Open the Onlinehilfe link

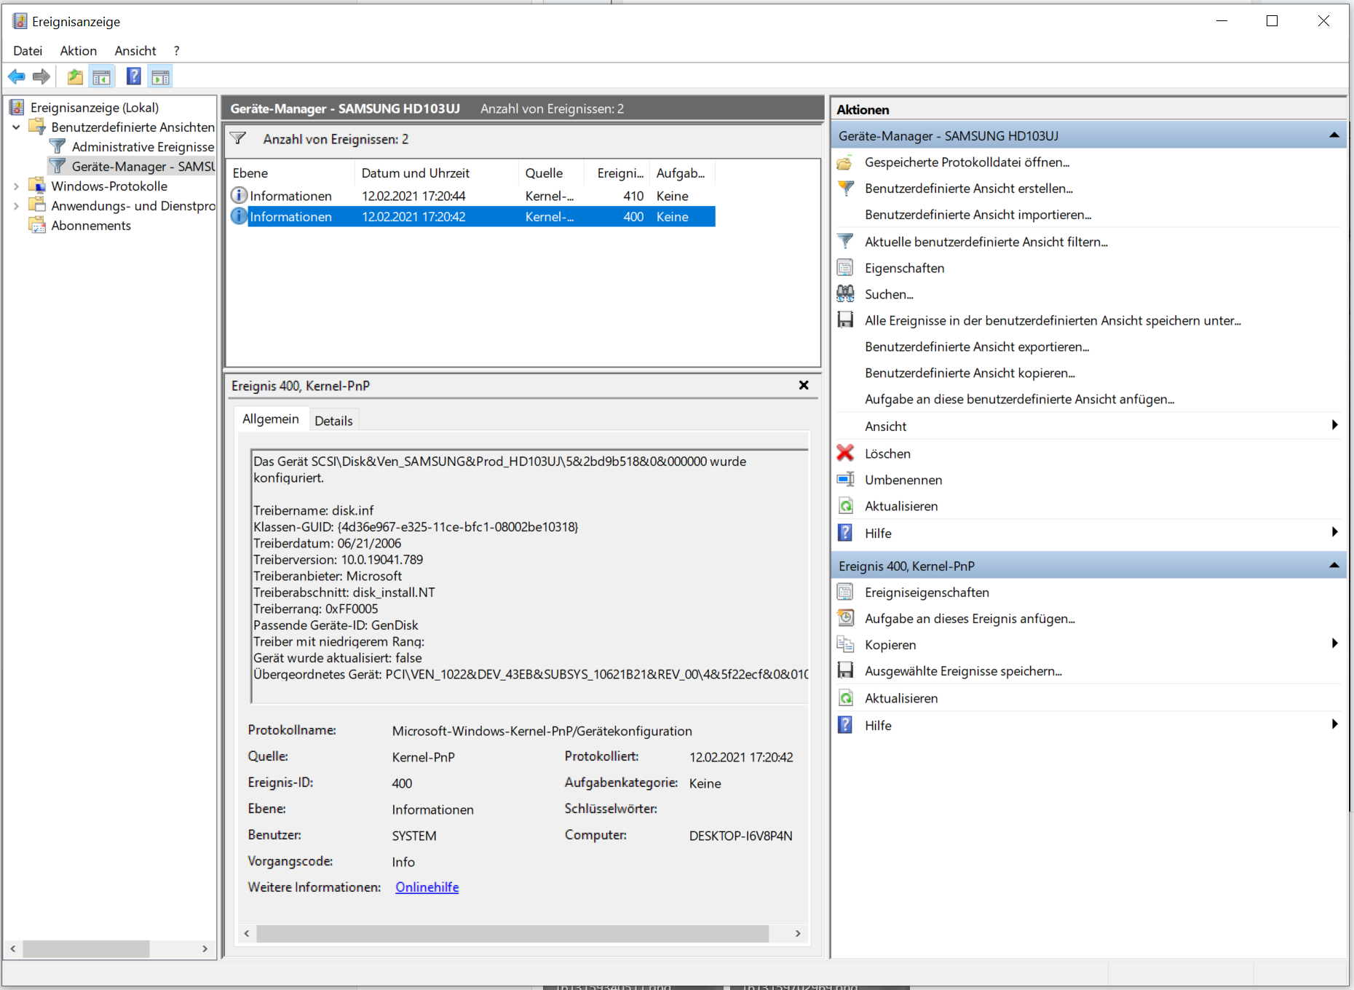(427, 887)
